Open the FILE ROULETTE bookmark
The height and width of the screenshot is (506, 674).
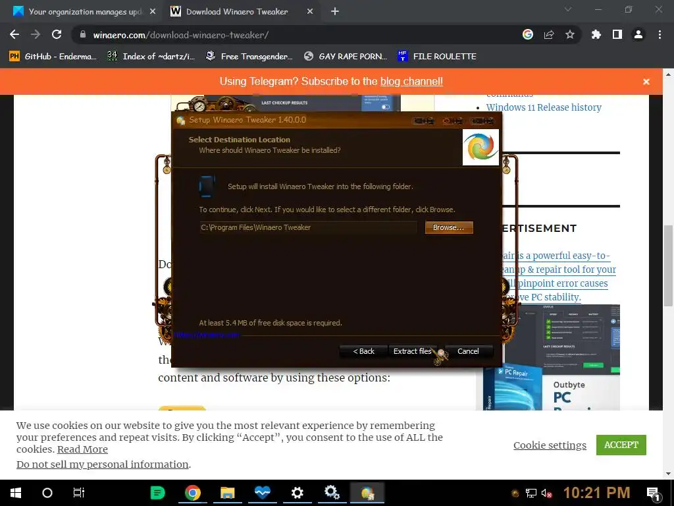pos(437,57)
